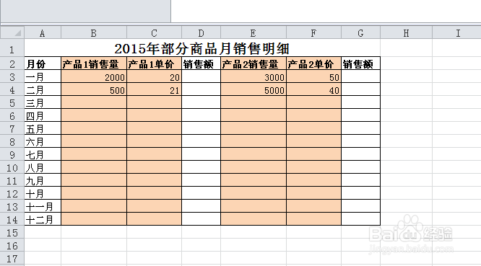481x266 pixels.
Task: Select the 十月 cell
Action: click(43, 193)
